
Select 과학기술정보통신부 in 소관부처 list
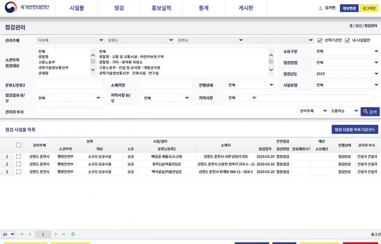(53, 68)
